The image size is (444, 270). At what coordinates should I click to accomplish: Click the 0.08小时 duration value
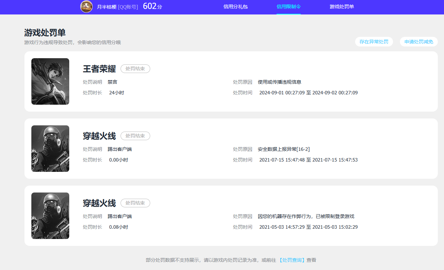(x=118, y=227)
